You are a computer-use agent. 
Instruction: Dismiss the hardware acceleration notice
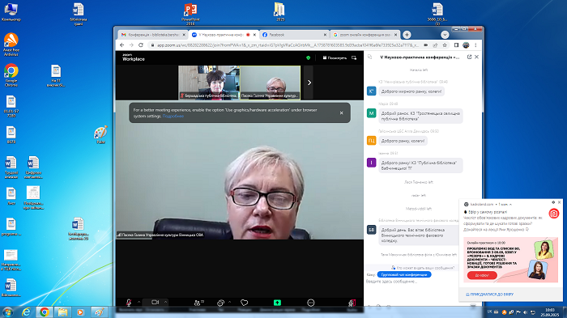pos(341,112)
